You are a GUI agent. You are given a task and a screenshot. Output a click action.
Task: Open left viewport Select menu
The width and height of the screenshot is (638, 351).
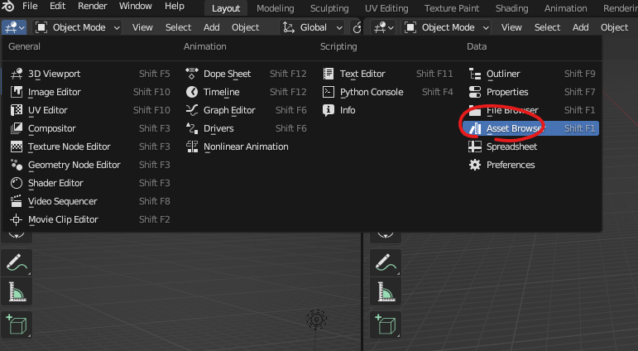pos(178,27)
